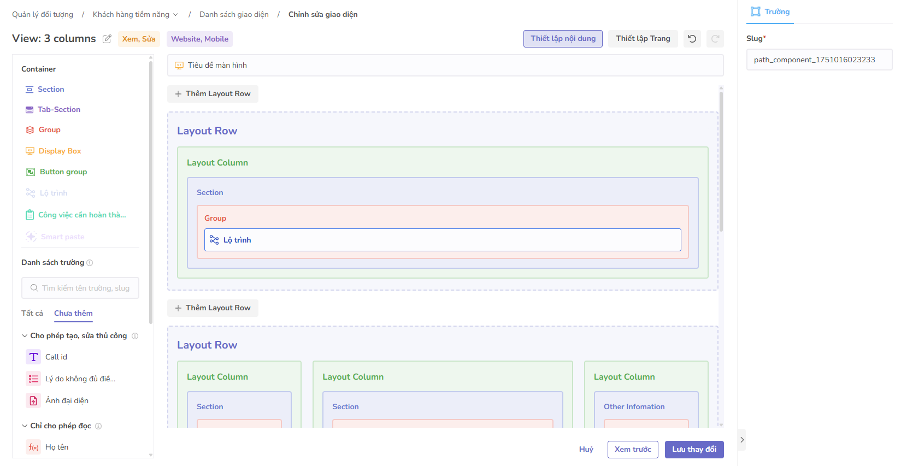This screenshot has height=466, width=901.
Task: Collapse the Chỉ cho phép đọc group
Action: coord(25,426)
